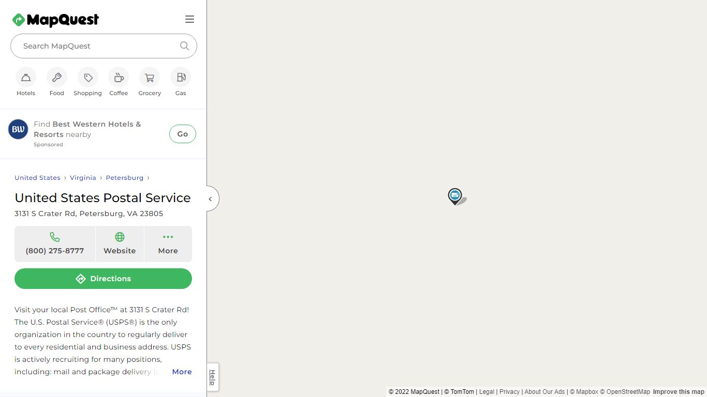The image size is (707, 397).
Task: Open the Virginia breadcrumb link
Action: click(x=83, y=178)
